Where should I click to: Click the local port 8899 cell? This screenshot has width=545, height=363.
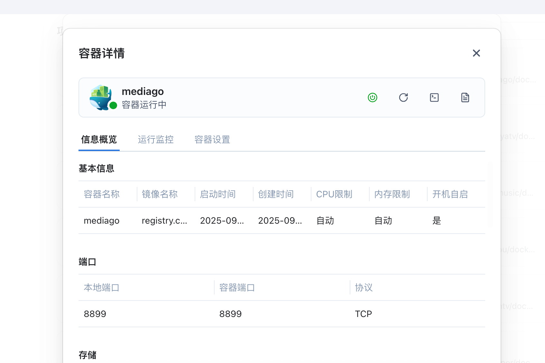click(95, 314)
